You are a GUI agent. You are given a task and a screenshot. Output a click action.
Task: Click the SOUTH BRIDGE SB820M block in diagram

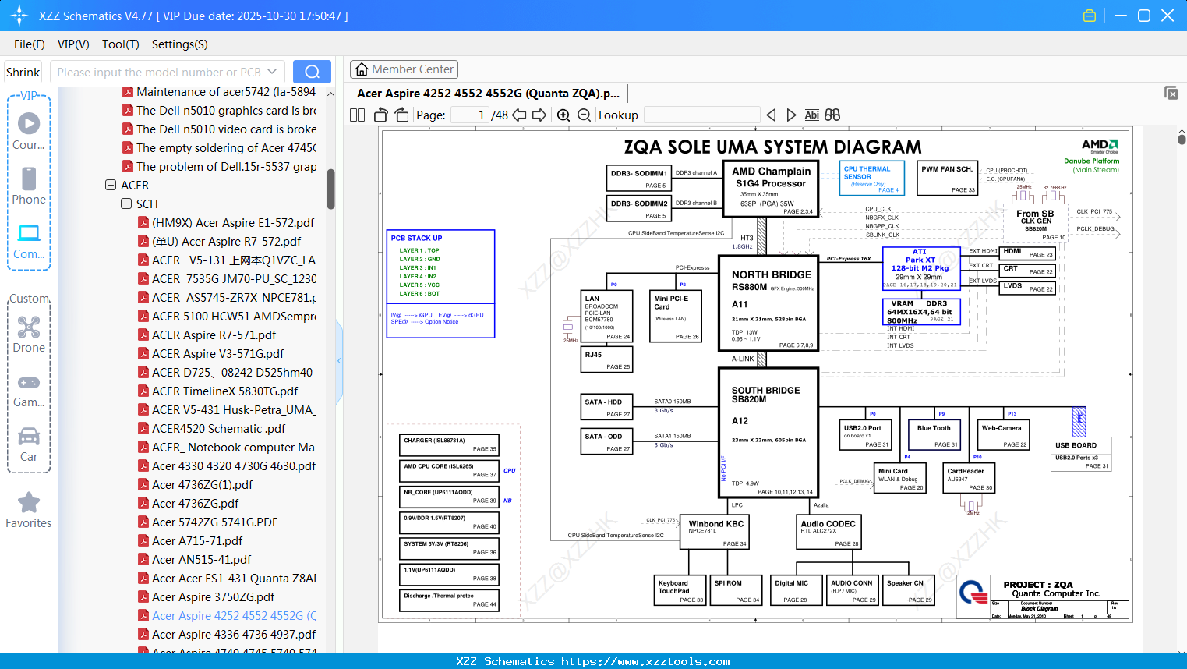(768, 433)
